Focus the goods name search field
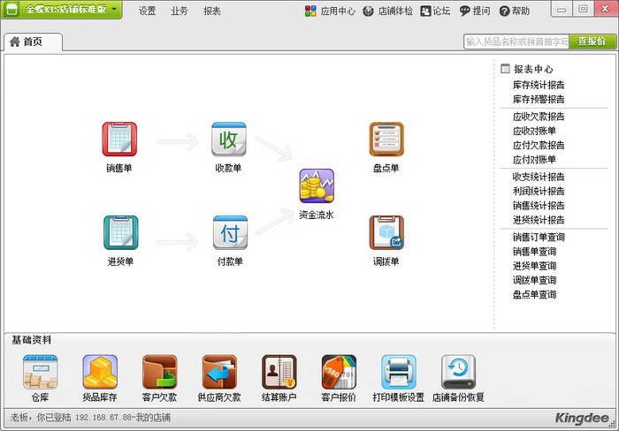Image resolution: width=619 pixels, height=431 pixels. point(516,42)
